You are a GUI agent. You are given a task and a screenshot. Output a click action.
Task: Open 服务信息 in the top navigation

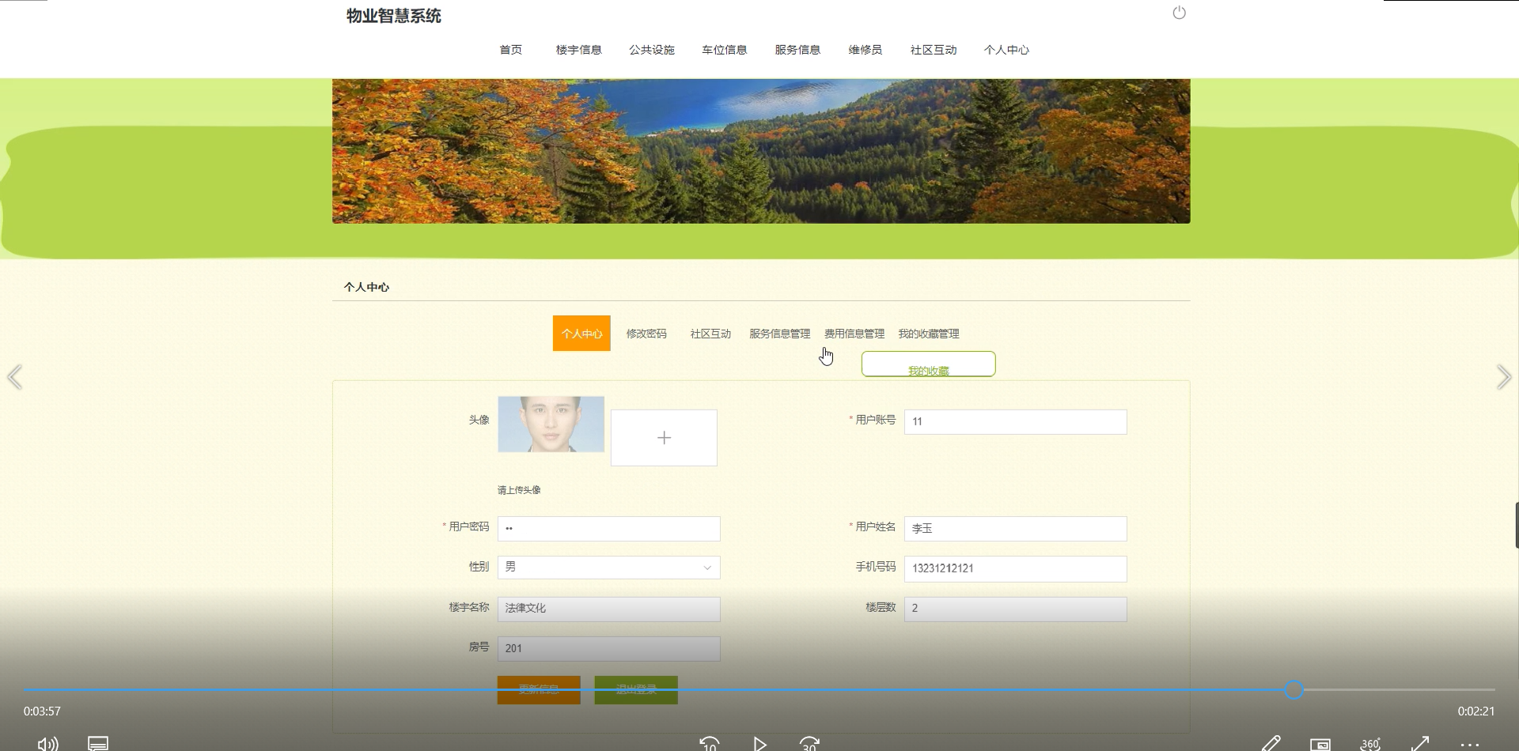[797, 50]
